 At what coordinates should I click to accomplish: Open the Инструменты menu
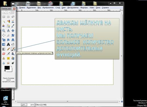click(73, 8)
